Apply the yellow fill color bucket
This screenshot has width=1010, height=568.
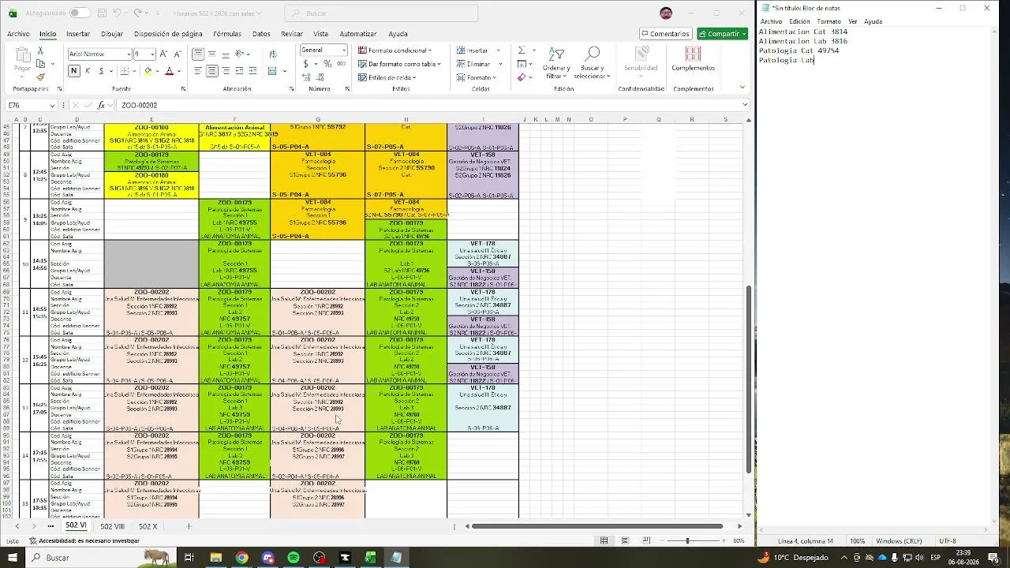pos(148,71)
